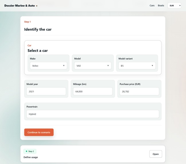The width and height of the screenshot is (186, 164).
Task: Click the 'Identify the car' heading
Action: (x=38, y=29)
